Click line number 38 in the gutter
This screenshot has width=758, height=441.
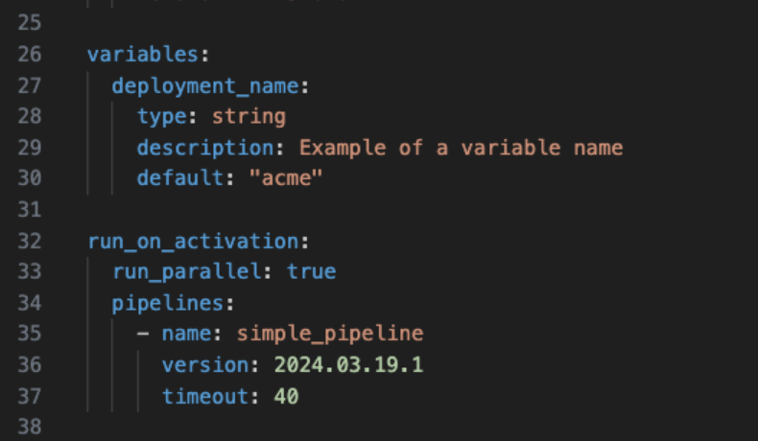(x=30, y=427)
